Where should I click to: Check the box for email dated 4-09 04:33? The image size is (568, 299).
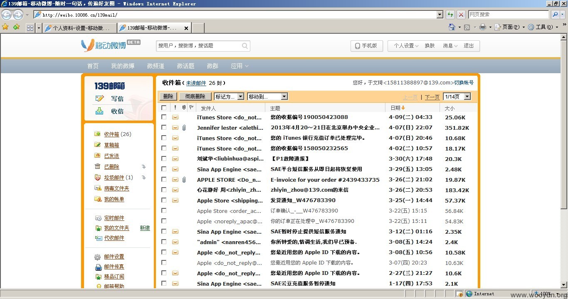click(x=164, y=117)
